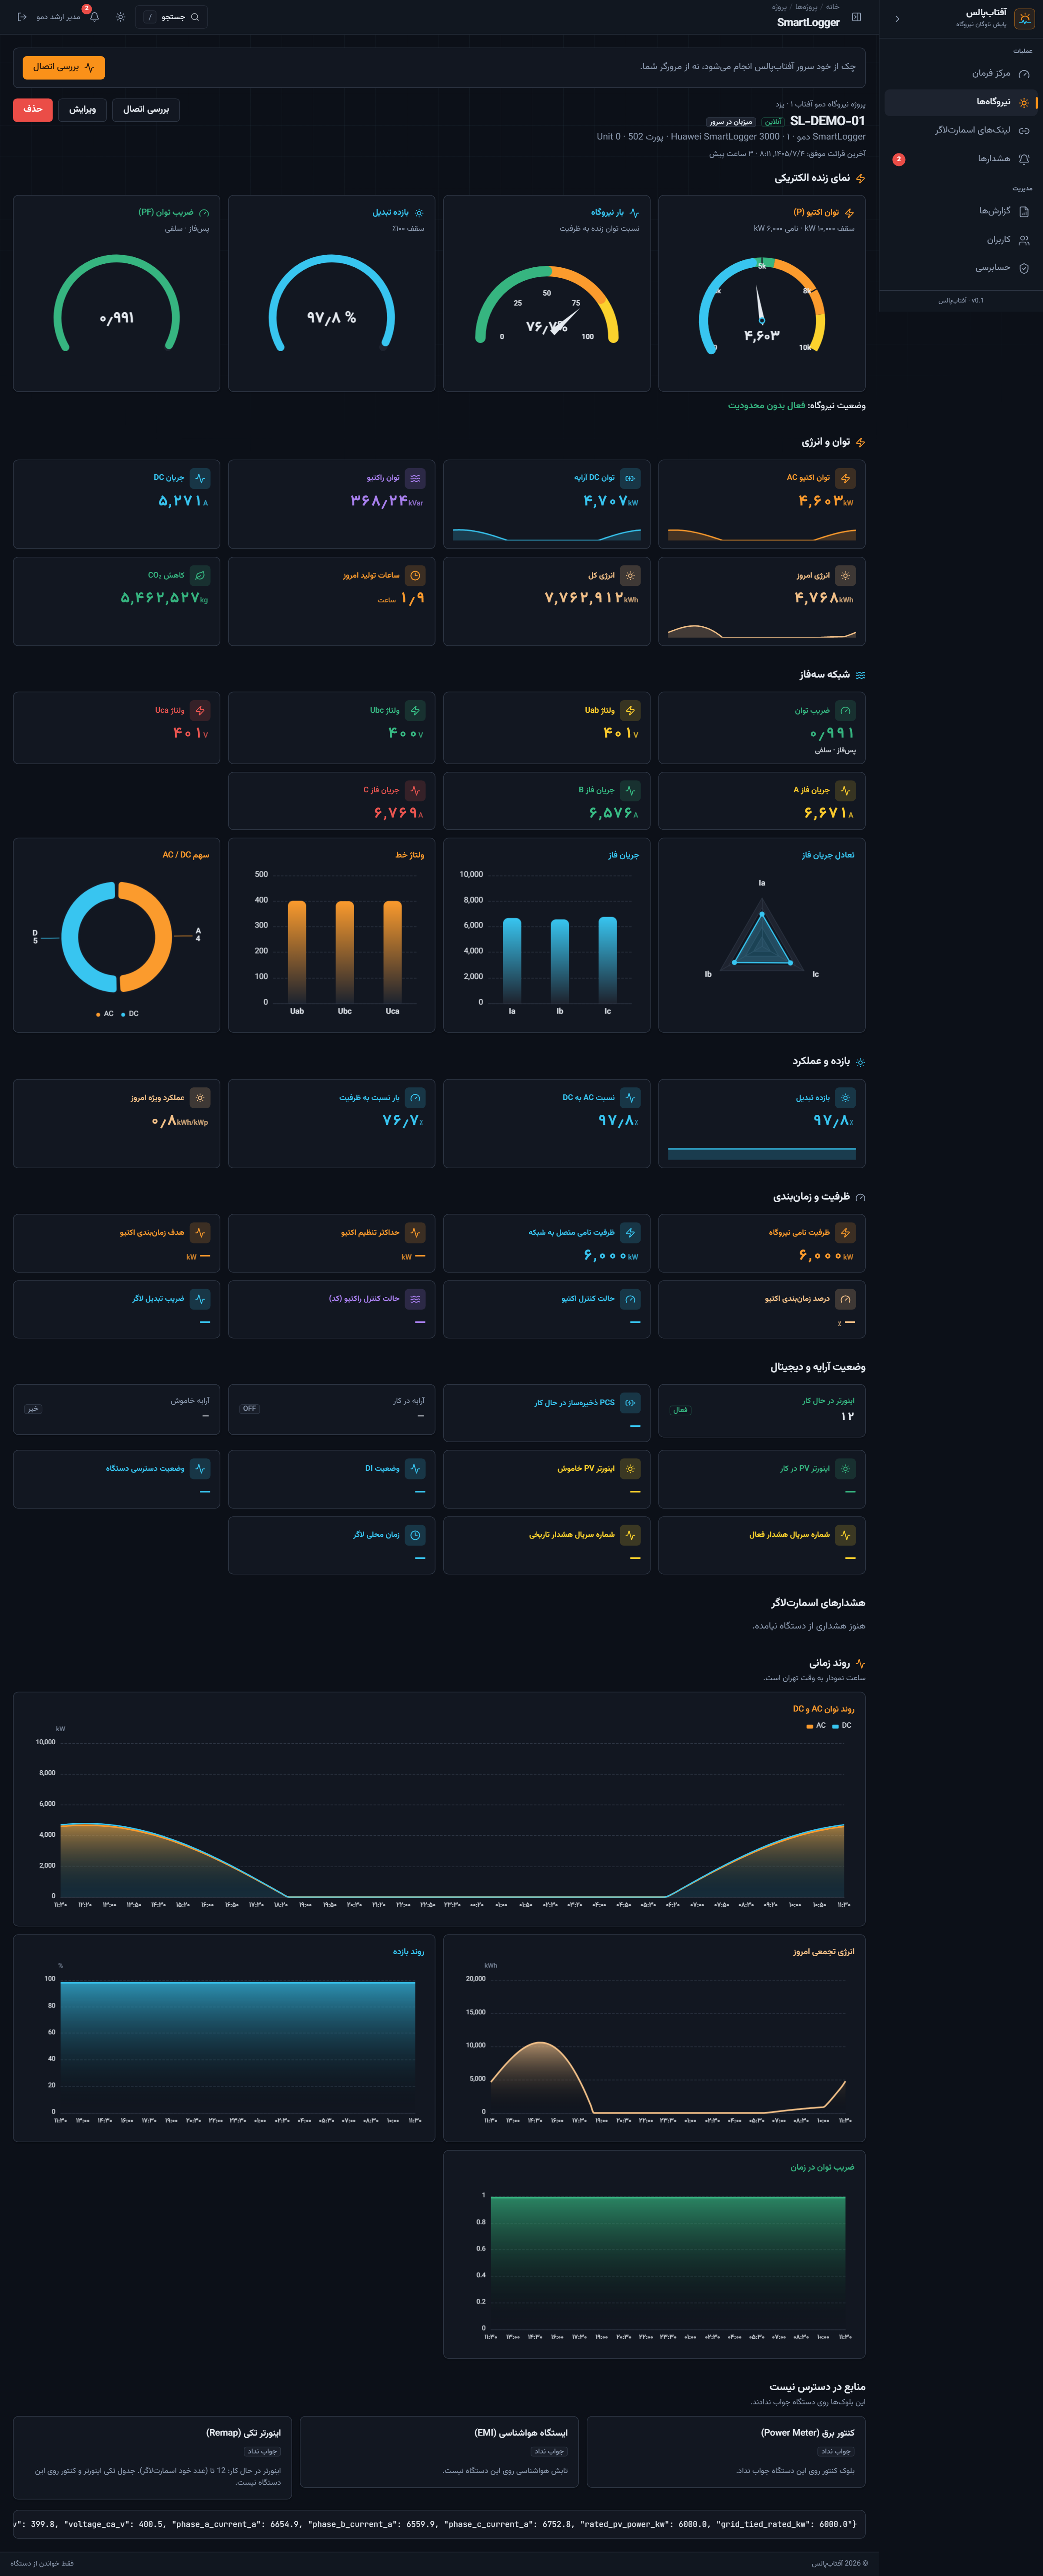Click the raw JSON text line at the bottom
The image size is (1043, 2576).
pyautogui.click(x=439, y=2524)
